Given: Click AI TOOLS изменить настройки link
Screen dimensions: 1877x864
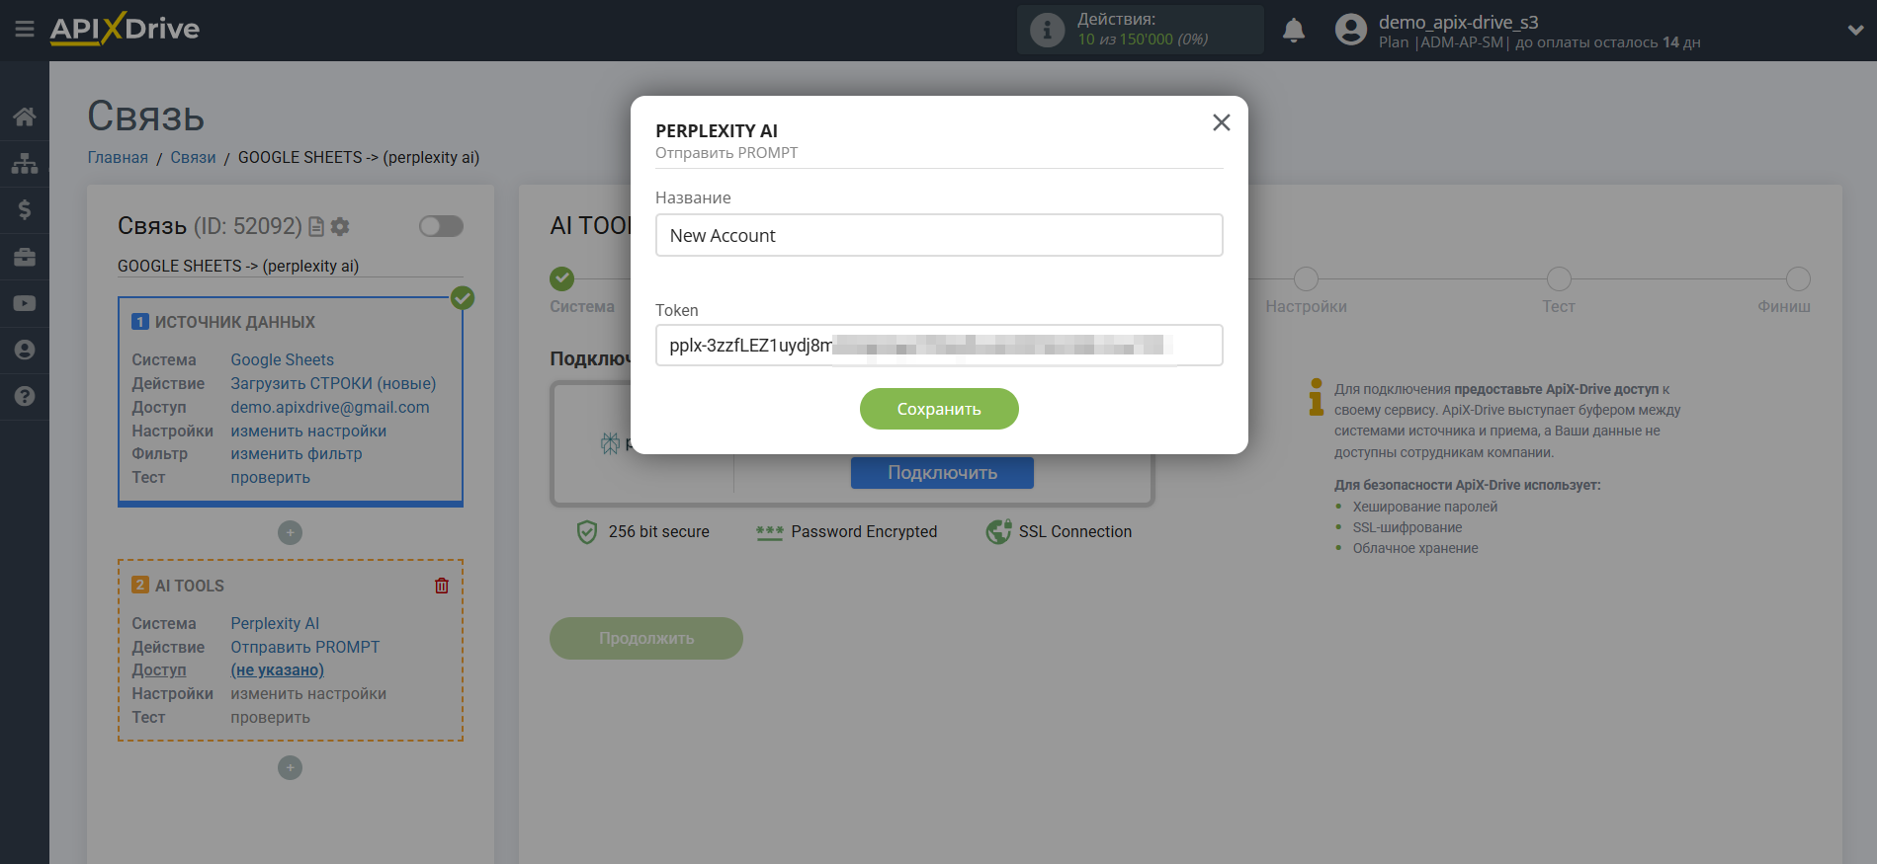Looking at the screenshot, I should pos(308,693).
